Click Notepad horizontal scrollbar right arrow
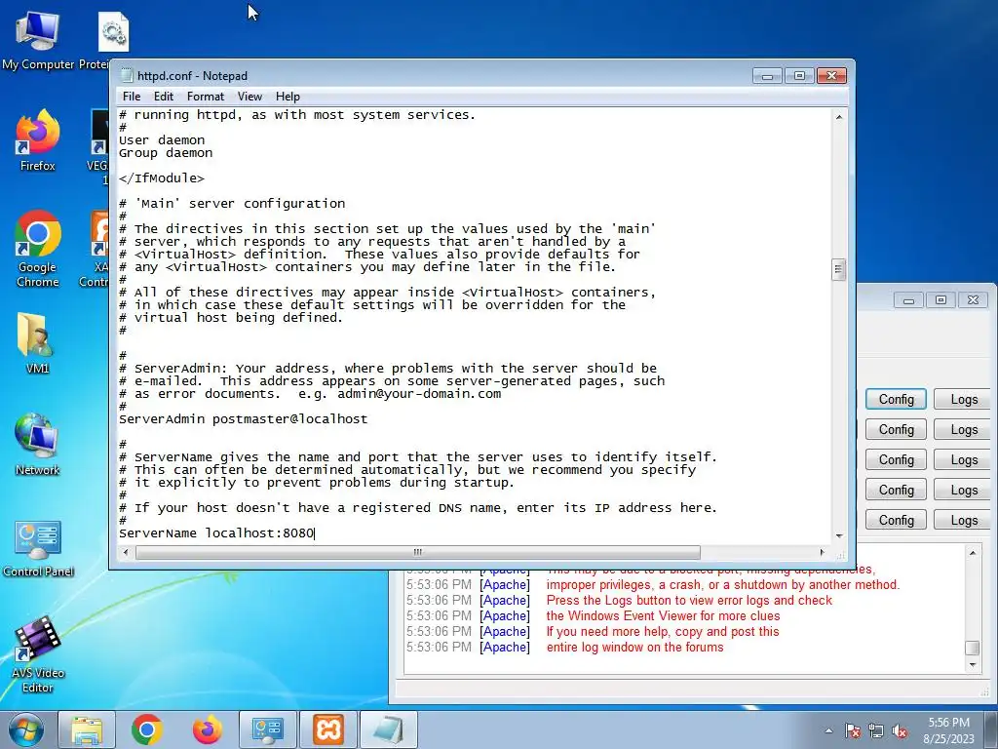998x749 pixels. pyautogui.click(x=823, y=552)
